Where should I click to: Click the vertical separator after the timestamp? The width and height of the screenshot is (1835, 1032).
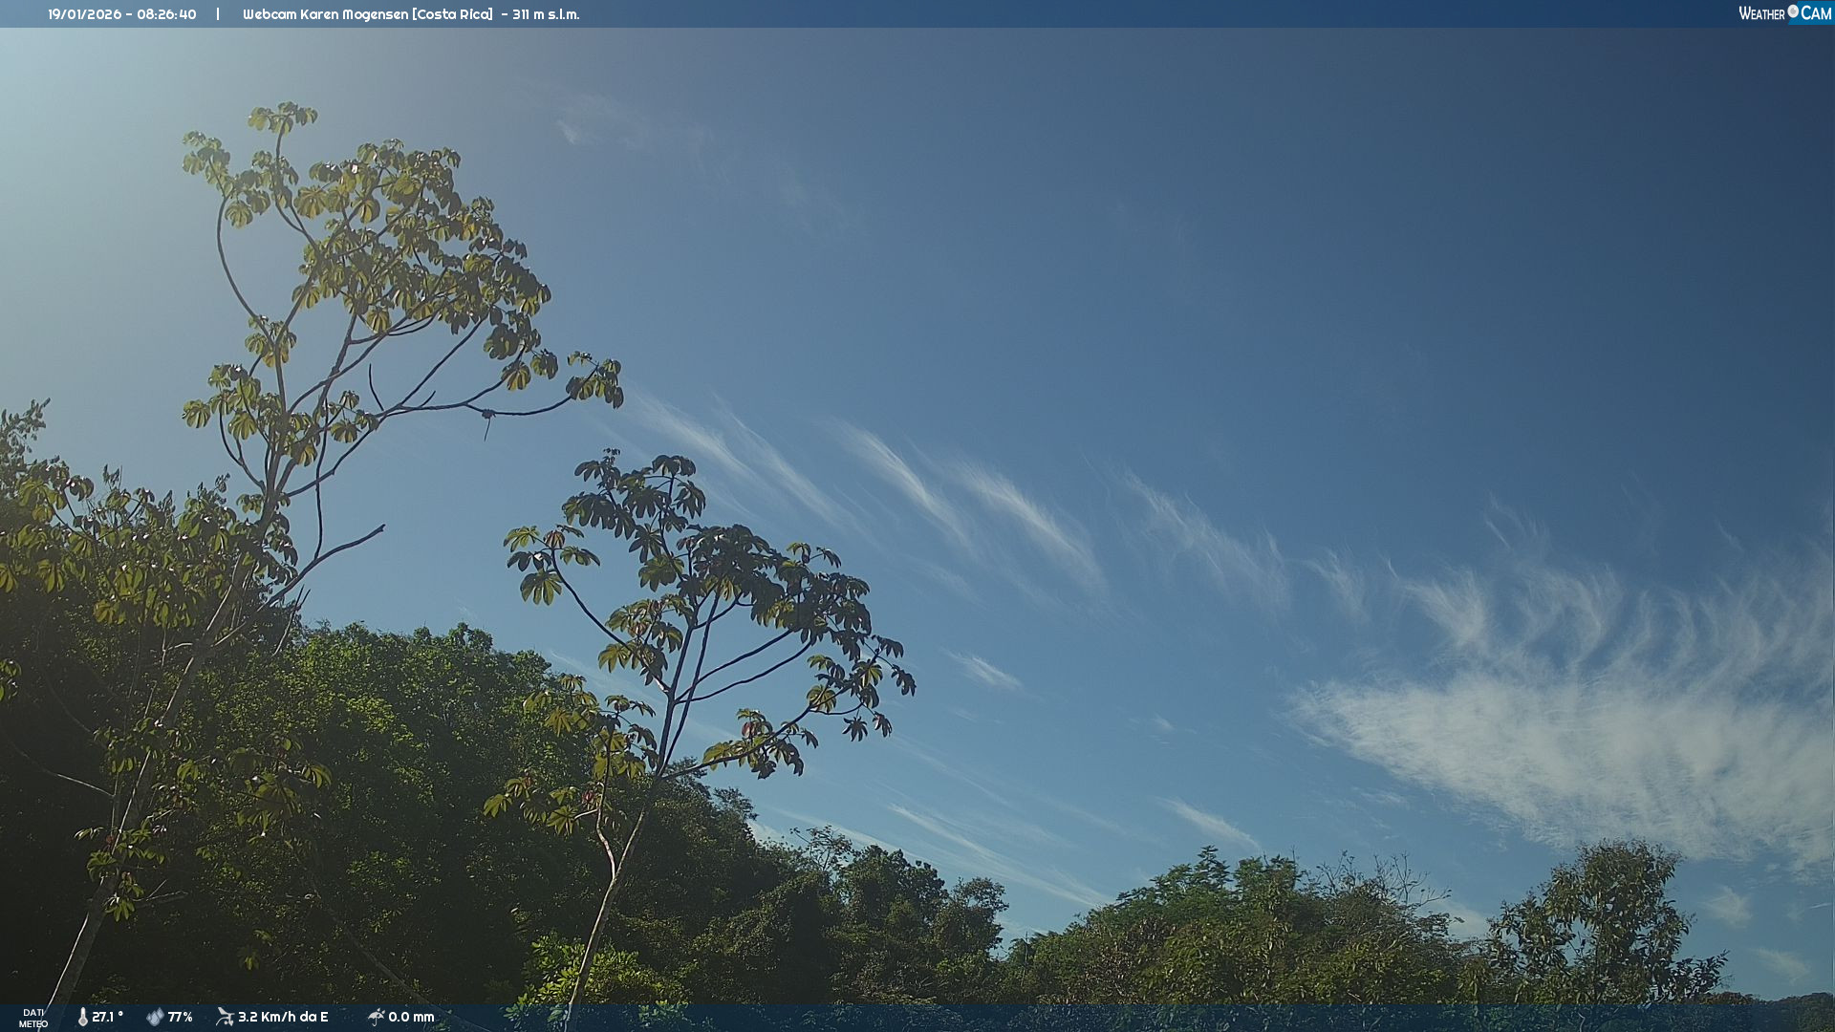tap(218, 14)
